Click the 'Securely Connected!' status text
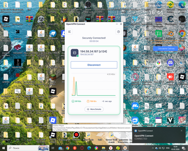This screenshot has height=151, width=188. pos(94,38)
